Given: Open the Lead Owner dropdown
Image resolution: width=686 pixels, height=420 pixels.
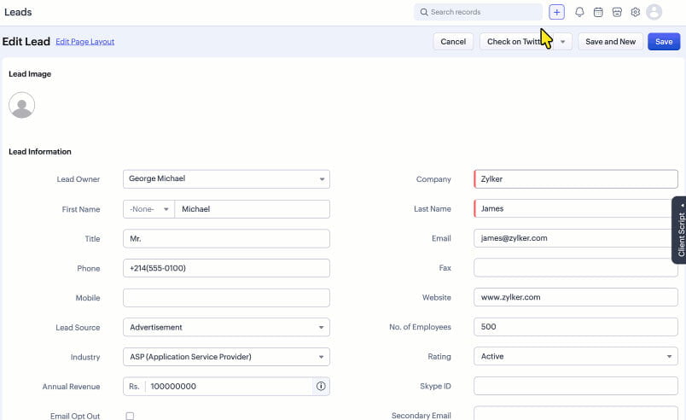Looking at the screenshot, I should [226, 179].
